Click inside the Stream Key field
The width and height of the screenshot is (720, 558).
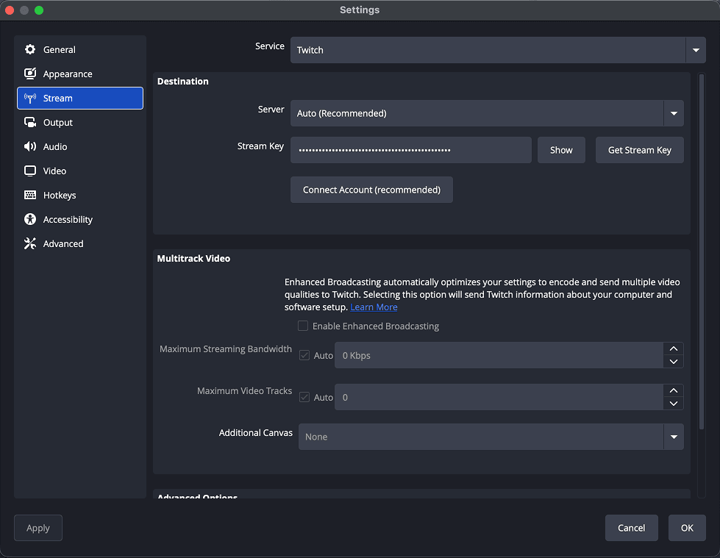pyautogui.click(x=410, y=150)
